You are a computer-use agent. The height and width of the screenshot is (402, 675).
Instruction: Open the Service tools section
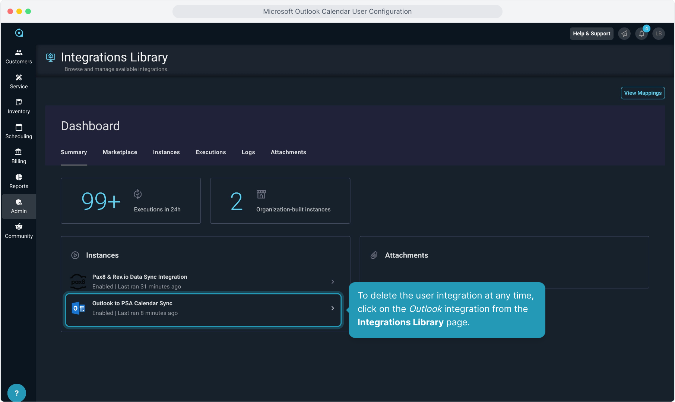19,82
